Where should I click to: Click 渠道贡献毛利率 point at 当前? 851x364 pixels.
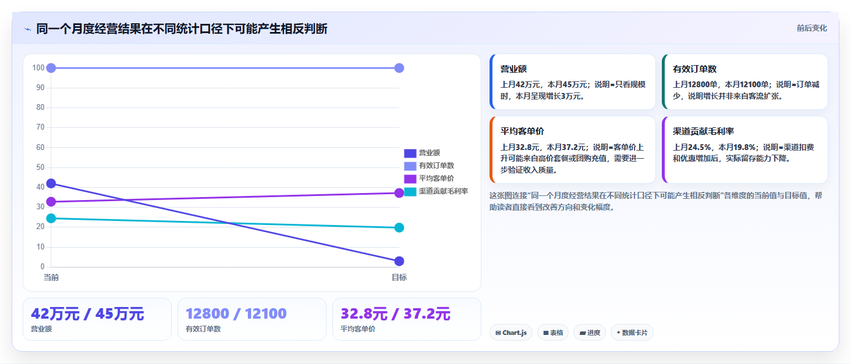point(51,219)
